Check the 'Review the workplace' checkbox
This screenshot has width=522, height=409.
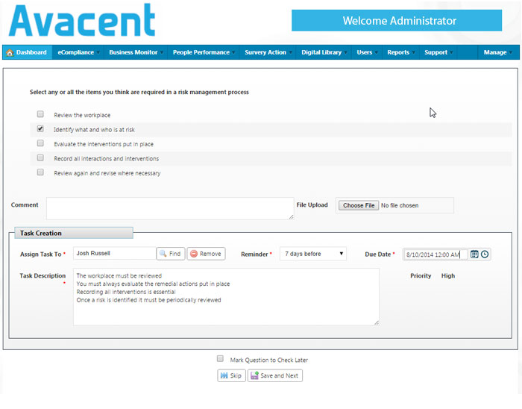pos(40,114)
